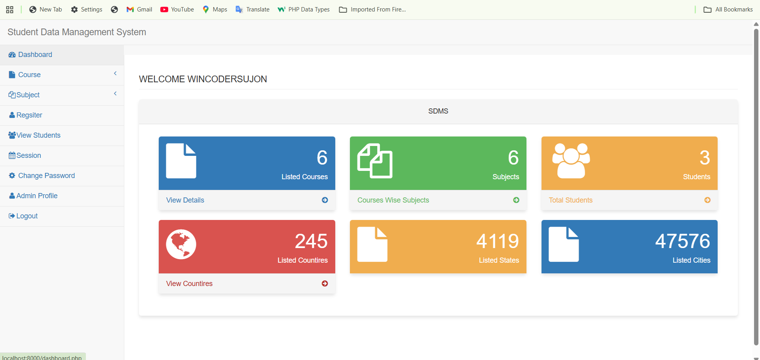
Task: Click the green arrow beside Courses Wise Subjects
Action: pyautogui.click(x=516, y=200)
